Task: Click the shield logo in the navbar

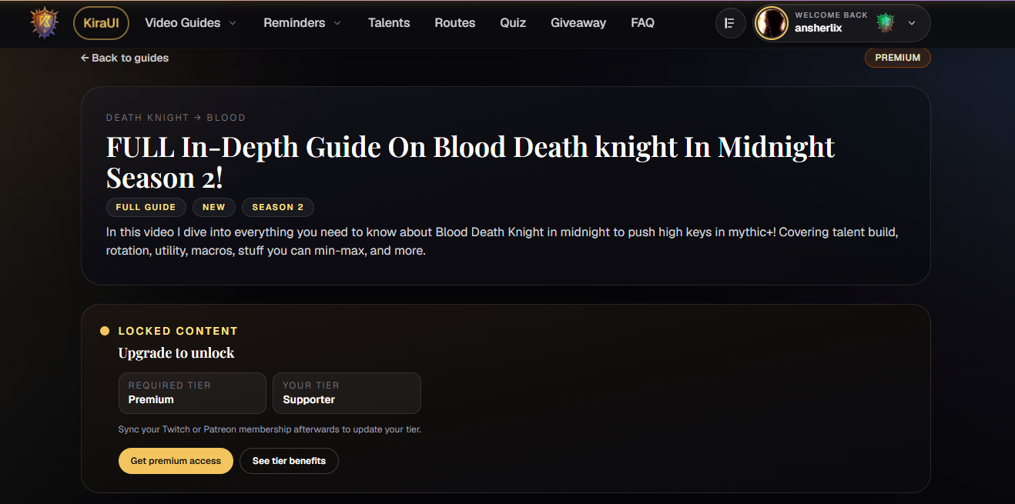Action: click(x=44, y=23)
